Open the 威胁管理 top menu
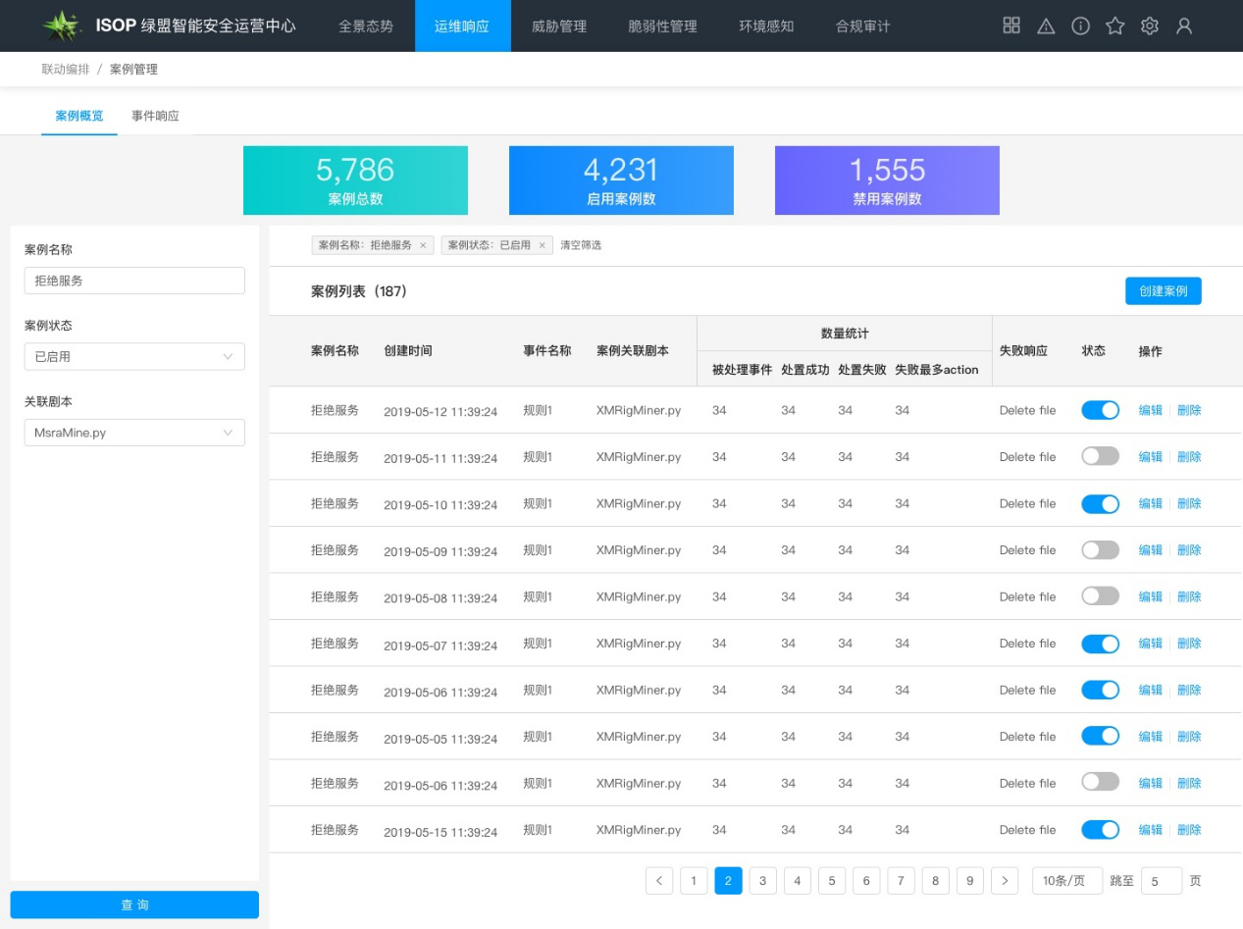Image resolution: width=1243 pixels, height=929 pixels. 558,26
